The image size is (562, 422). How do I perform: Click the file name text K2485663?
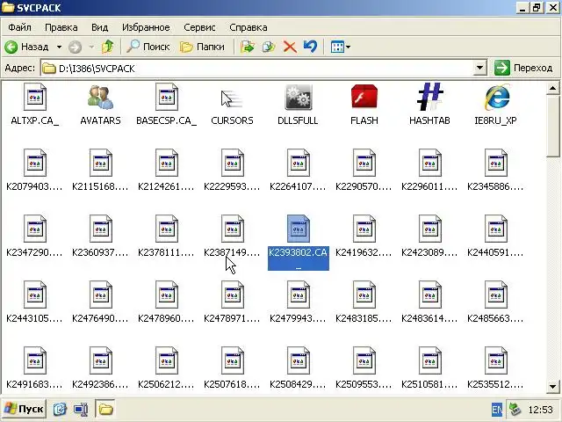[x=495, y=318]
